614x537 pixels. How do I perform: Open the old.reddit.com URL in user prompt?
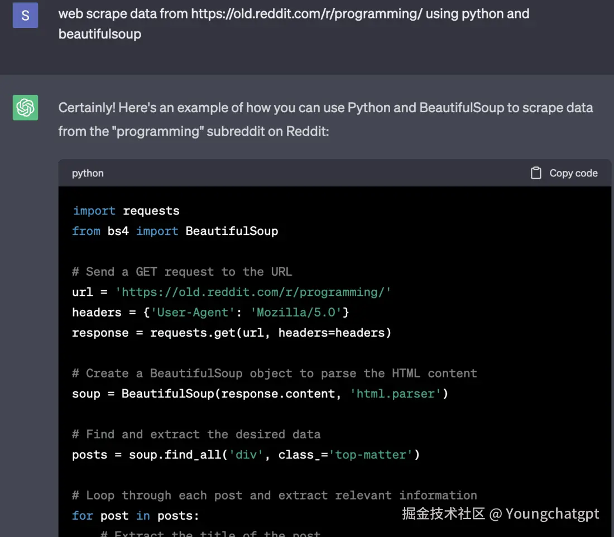click(x=306, y=14)
